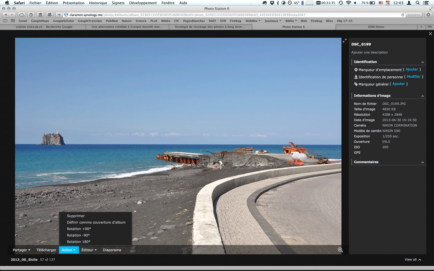Screen dimensions: 434x271
Task: Open the Gmail bookmark
Action: tap(23, 21)
